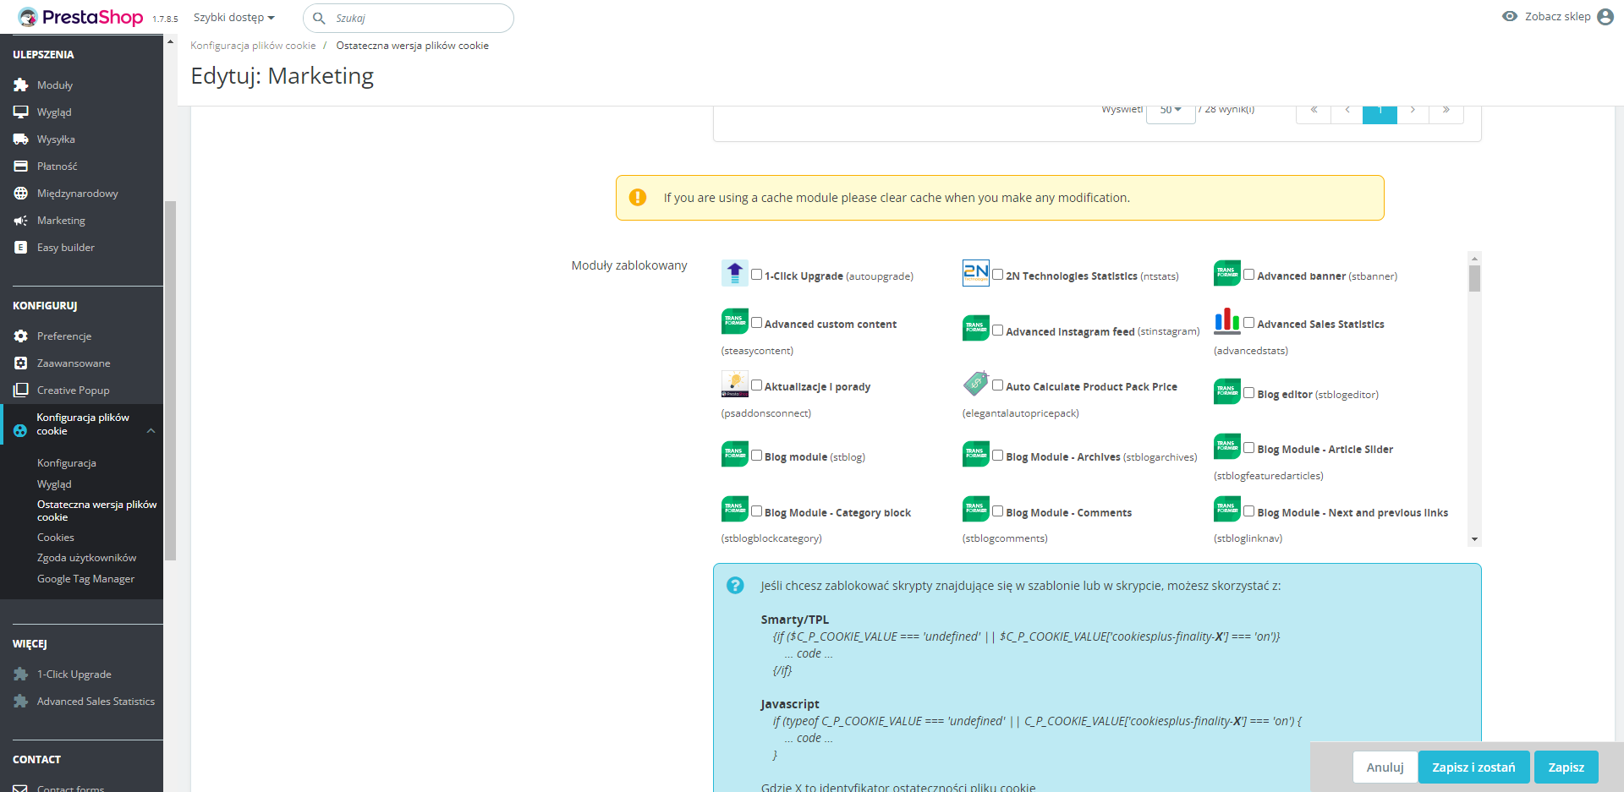Open the results-per-page 50 dropdown
Image resolution: width=1624 pixels, height=792 pixels.
(x=1171, y=111)
